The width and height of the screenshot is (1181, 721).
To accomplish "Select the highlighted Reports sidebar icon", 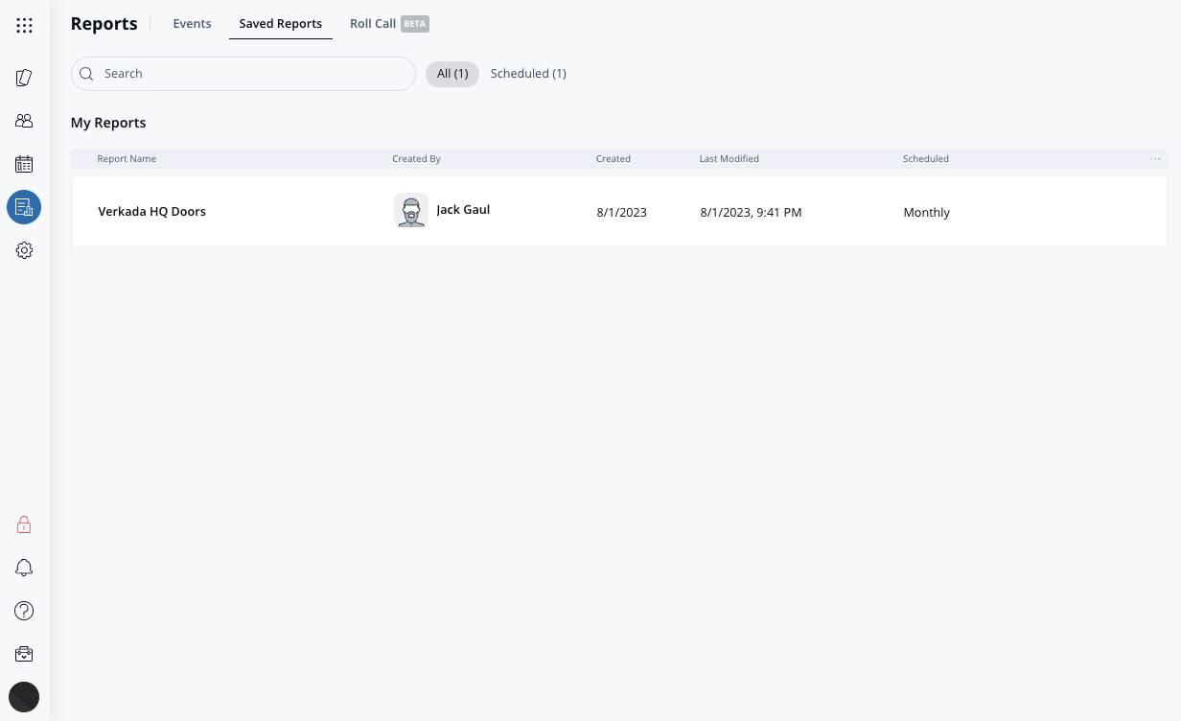I will [x=24, y=207].
